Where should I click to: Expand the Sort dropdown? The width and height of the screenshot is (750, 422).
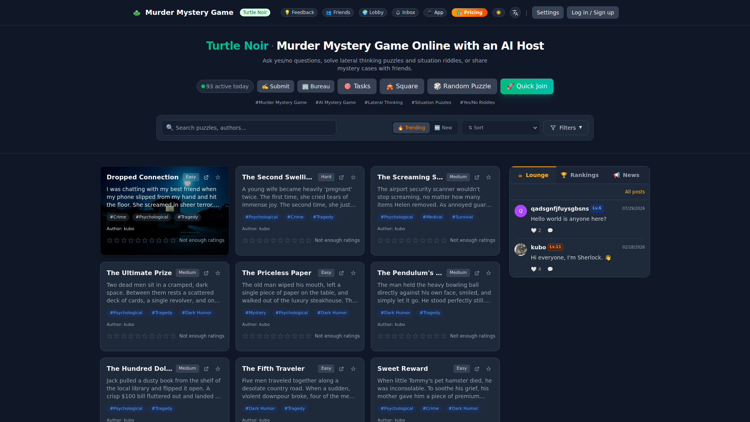[501, 128]
